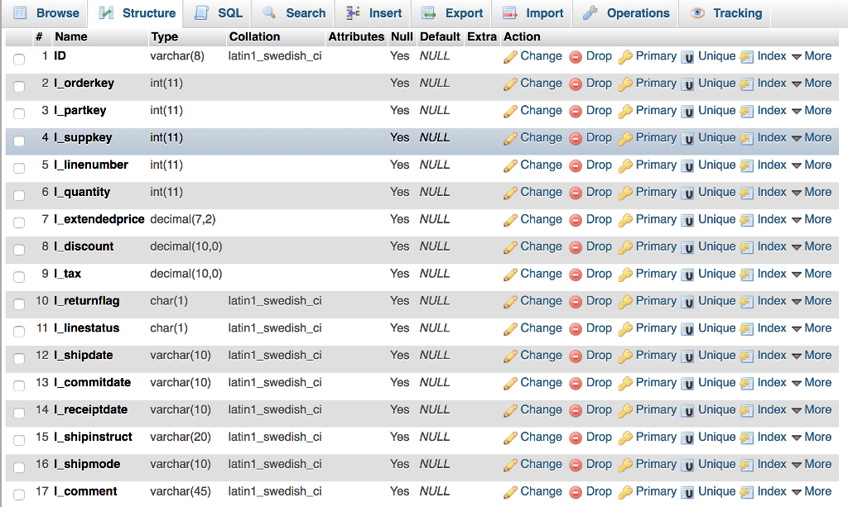Click the Tracking eye icon
The width and height of the screenshot is (848, 507).
697,13
